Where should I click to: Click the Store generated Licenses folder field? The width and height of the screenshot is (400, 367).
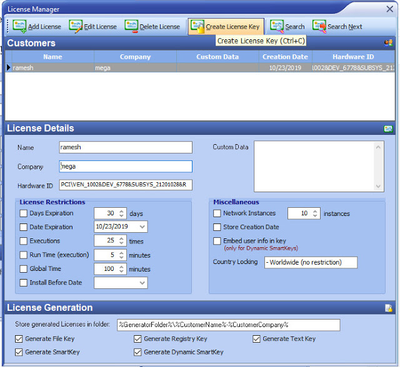[228, 325]
